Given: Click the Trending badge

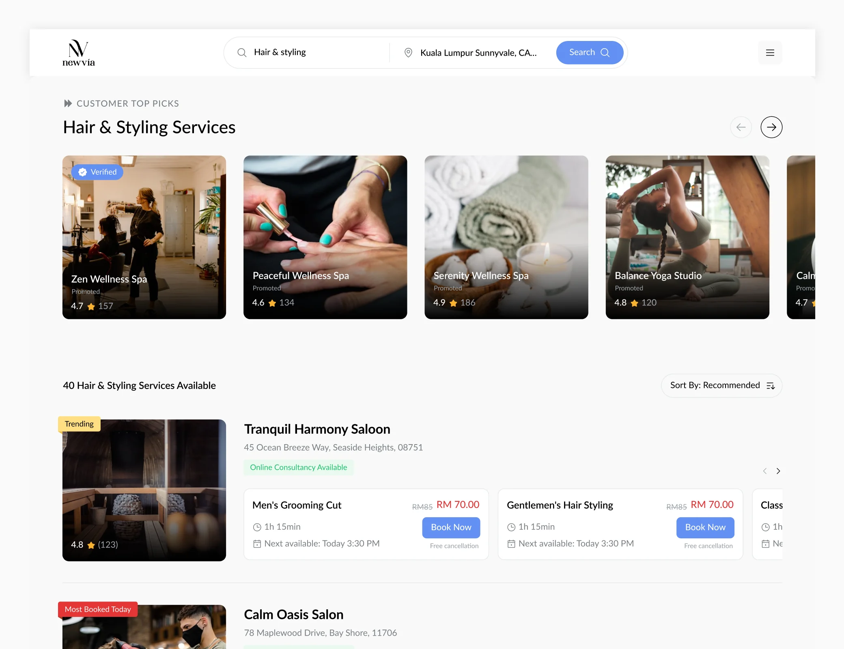Looking at the screenshot, I should (79, 424).
